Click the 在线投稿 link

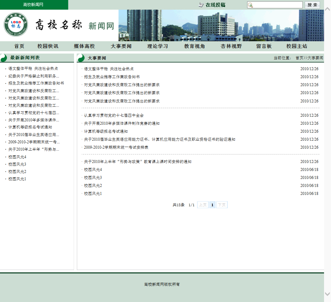[x=215, y=5]
